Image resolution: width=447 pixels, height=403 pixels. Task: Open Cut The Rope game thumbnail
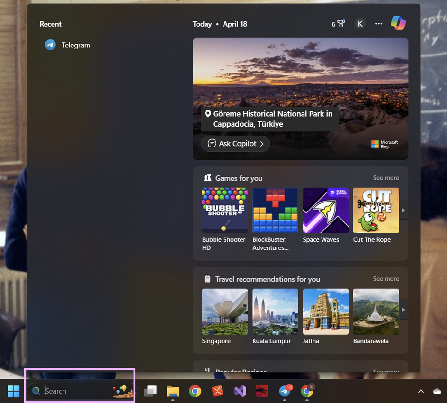[375, 211]
